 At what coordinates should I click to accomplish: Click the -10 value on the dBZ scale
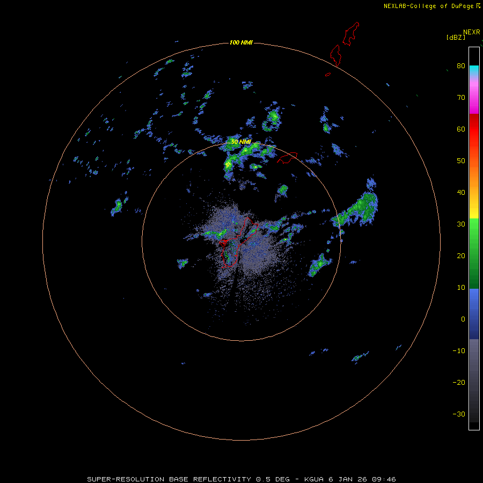tap(459, 351)
